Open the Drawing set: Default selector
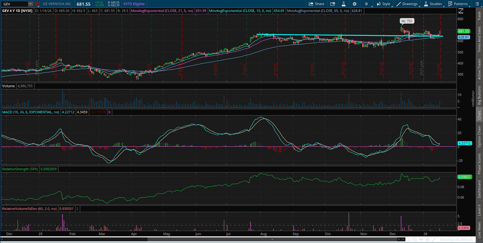The image size is (483, 243). (x=456, y=239)
